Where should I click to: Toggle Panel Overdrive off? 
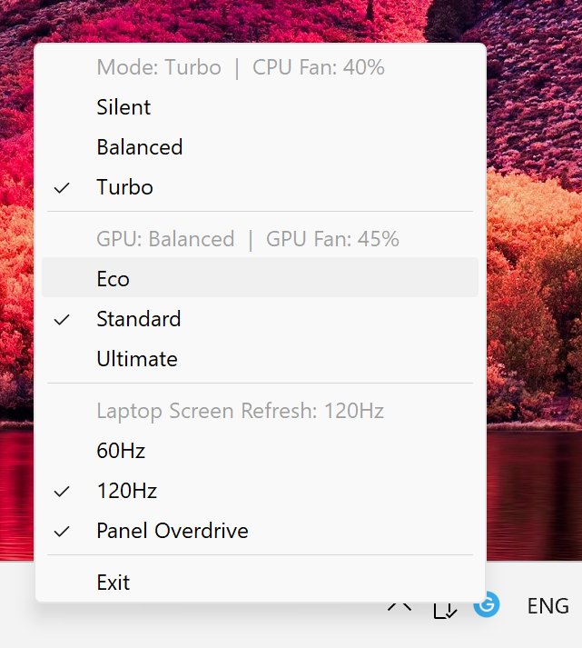point(173,532)
